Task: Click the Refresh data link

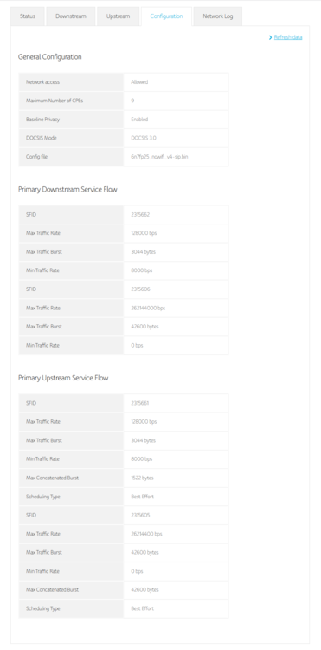Action: [x=288, y=37]
